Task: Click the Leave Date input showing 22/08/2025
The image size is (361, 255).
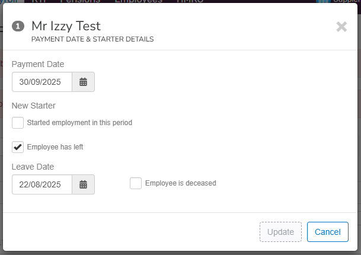Action: (42, 184)
